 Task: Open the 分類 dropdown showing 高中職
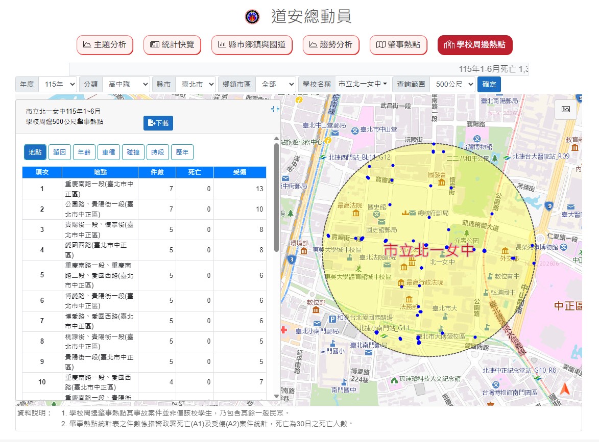(x=126, y=84)
